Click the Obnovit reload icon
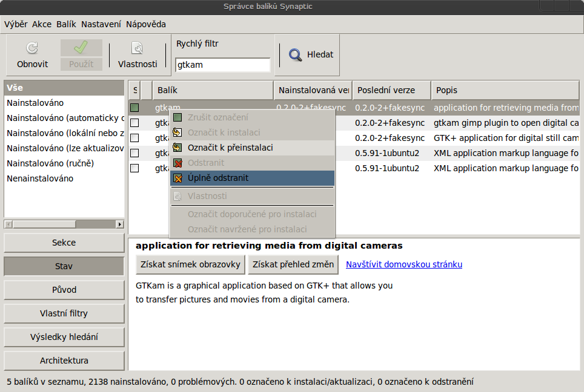Viewport: 584px width, 392px height. (x=32, y=48)
